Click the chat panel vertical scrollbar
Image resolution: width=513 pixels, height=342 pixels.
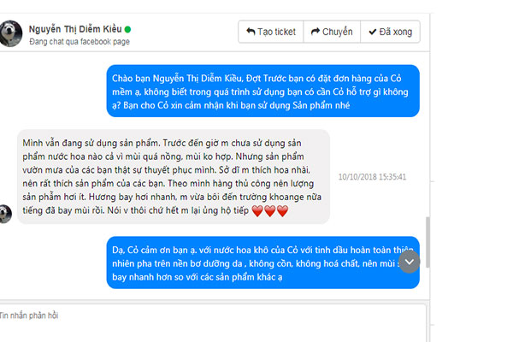427,242
